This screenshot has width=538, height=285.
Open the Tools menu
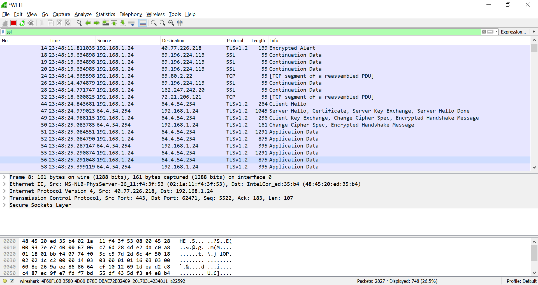[x=175, y=14]
